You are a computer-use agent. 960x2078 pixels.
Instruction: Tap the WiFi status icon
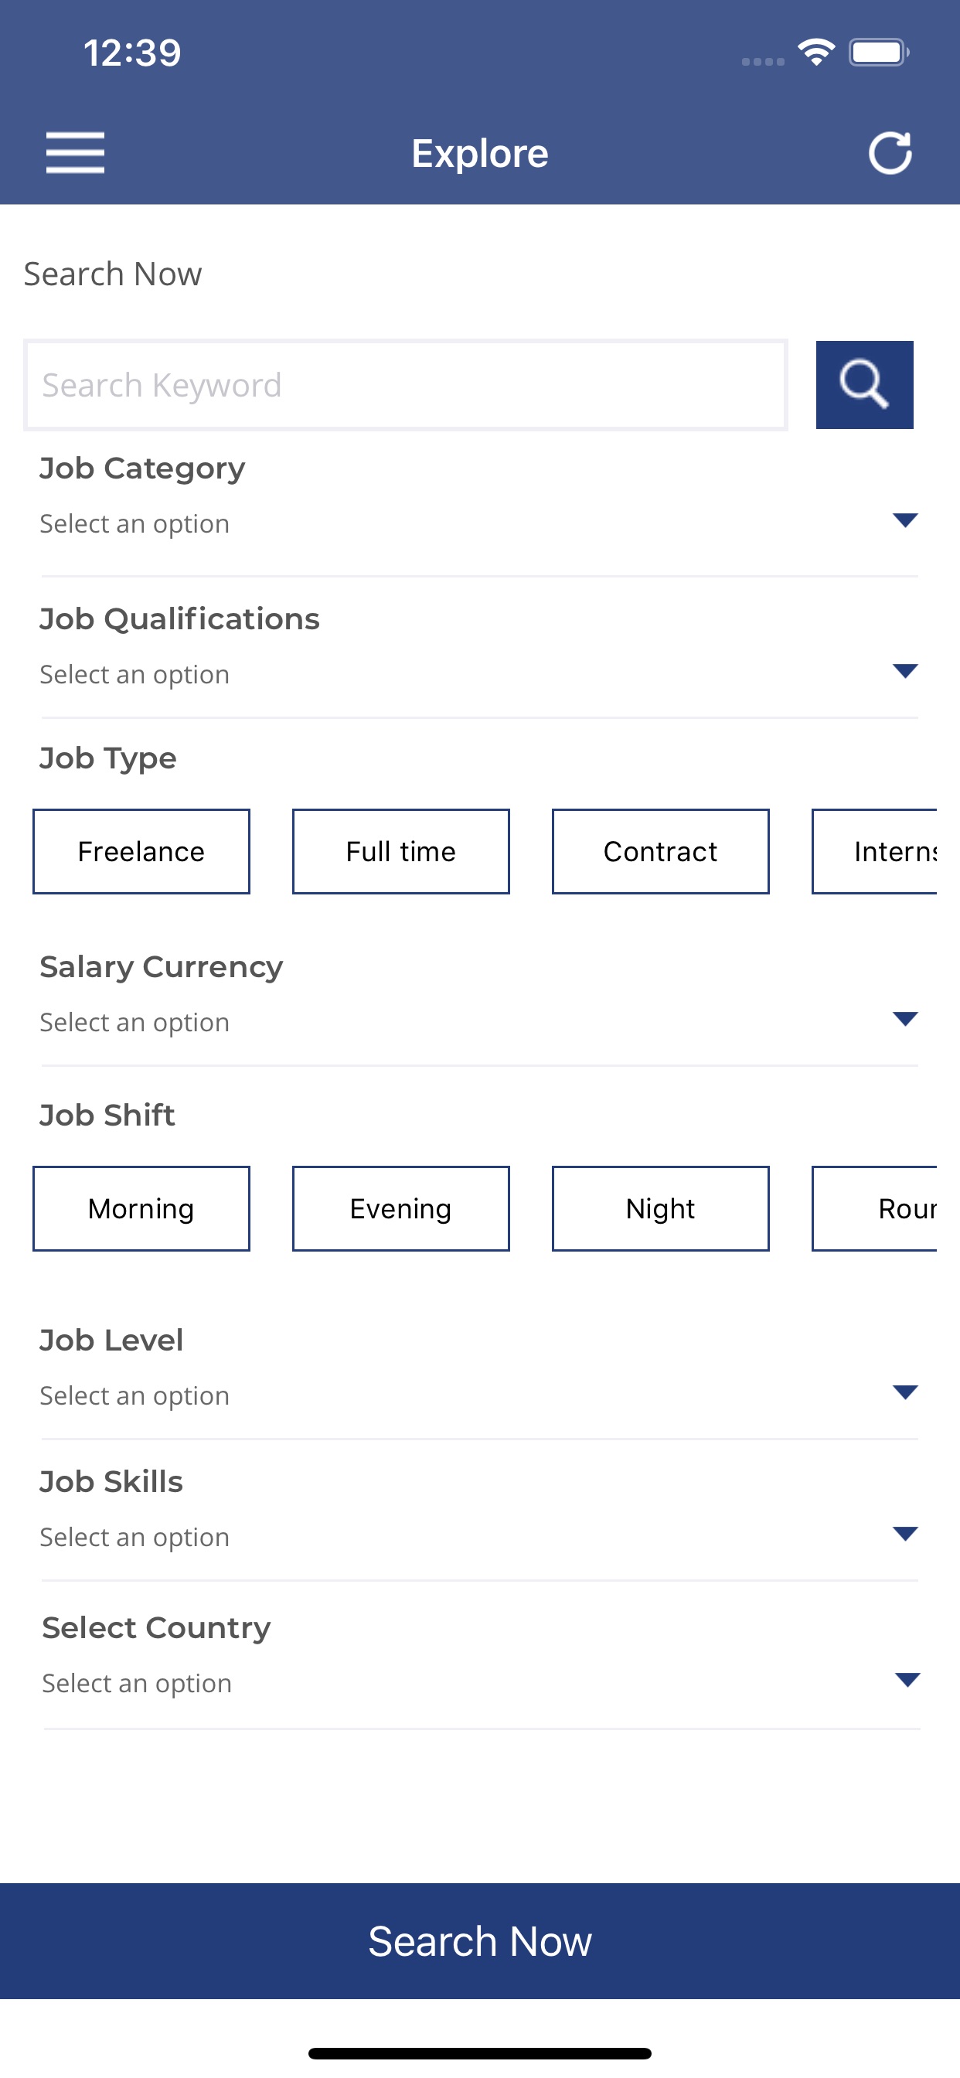tap(815, 53)
